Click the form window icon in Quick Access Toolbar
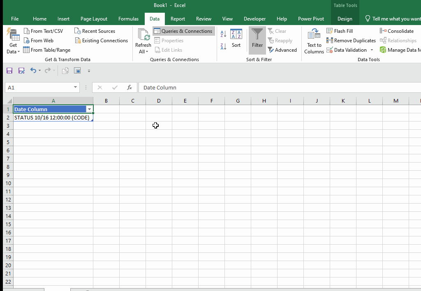This screenshot has width=421, height=291. [x=77, y=71]
